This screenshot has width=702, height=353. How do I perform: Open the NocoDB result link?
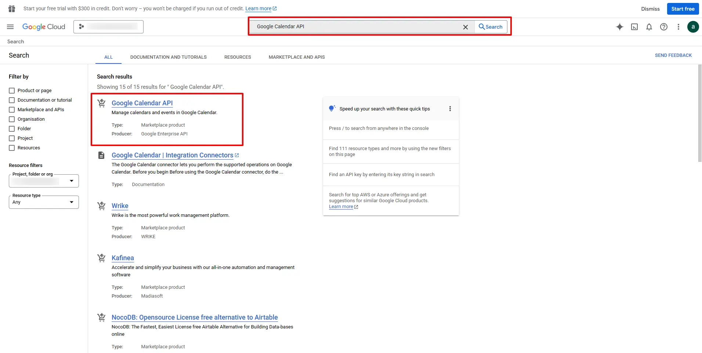195,317
